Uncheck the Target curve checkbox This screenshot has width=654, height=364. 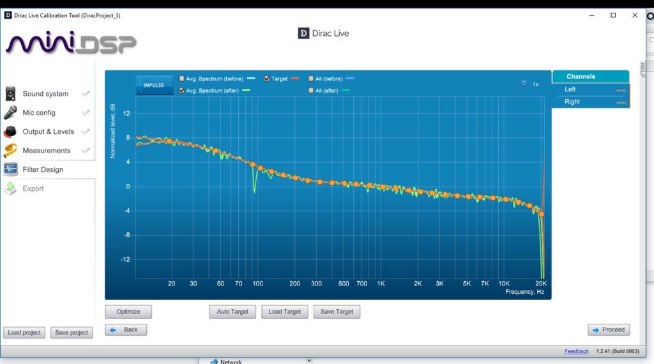[x=267, y=79]
